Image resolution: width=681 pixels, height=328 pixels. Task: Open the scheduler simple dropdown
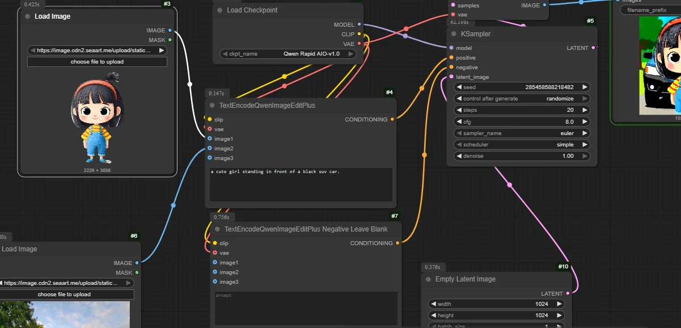[x=522, y=145]
